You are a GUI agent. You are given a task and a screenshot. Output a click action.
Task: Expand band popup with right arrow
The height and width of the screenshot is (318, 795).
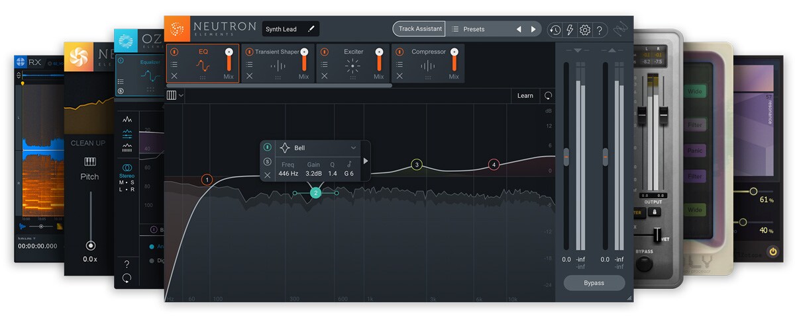[366, 161]
